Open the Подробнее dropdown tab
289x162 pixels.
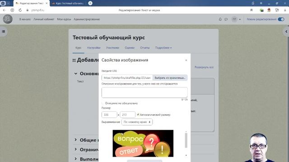163,48
